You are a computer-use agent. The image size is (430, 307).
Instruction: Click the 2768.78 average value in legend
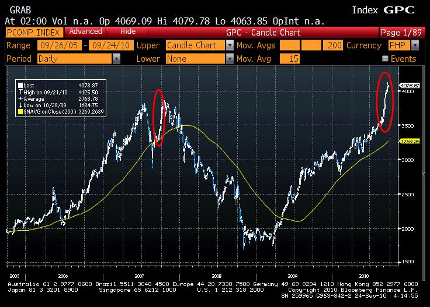pyautogui.click(x=88, y=98)
